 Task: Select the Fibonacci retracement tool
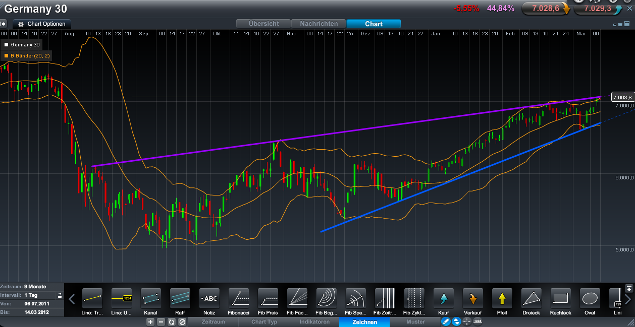pos(239,298)
